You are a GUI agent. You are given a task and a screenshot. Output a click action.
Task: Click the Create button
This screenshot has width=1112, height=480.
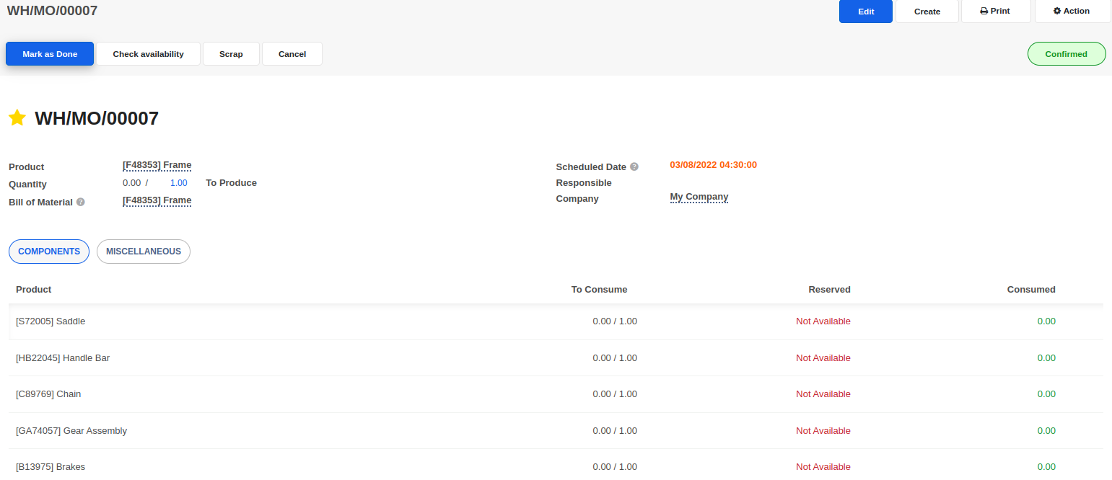pyautogui.click(x=927, y=12)
